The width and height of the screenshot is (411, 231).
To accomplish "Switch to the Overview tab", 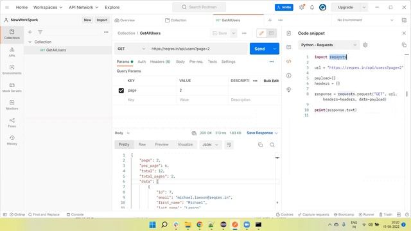I will [125, 20].
